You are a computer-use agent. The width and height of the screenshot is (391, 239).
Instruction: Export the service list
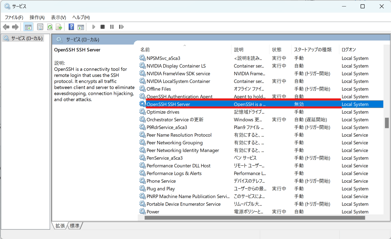(59, 27)
